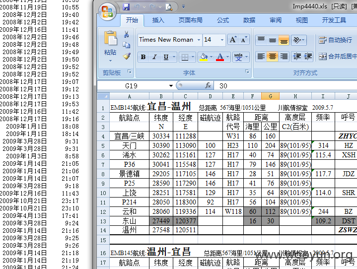Open the font size 14 dropdown
The image size is (357, 269).
(x=222, y=40)
